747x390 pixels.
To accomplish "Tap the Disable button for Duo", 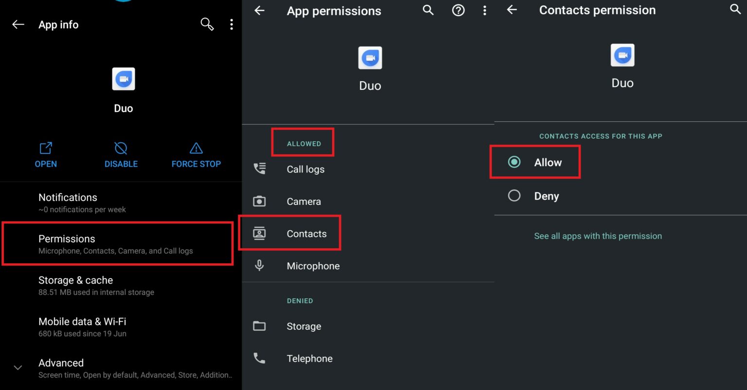I will (x=121, y=154).
